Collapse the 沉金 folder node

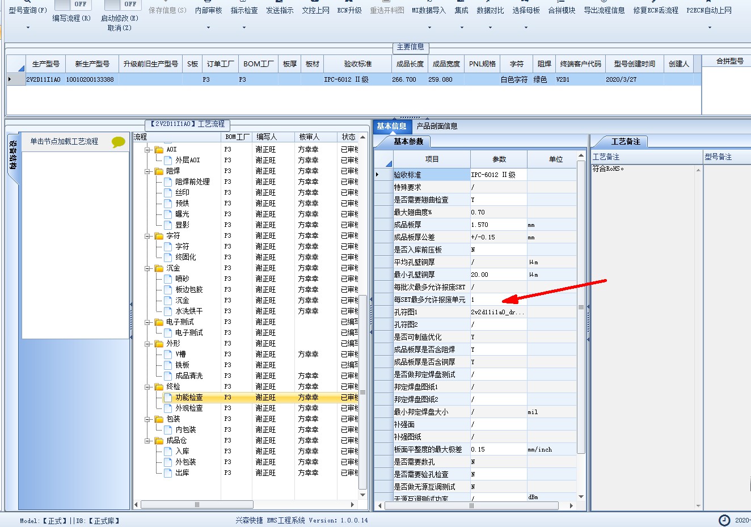coord(147,268)
